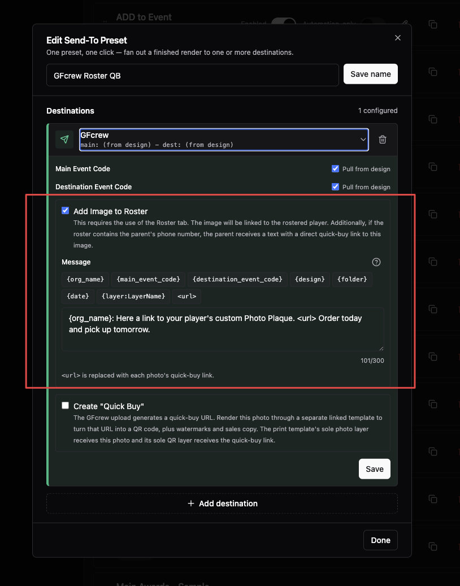Insert the {folder} token chip
This screenshot has height=586, width=460.
352,279
